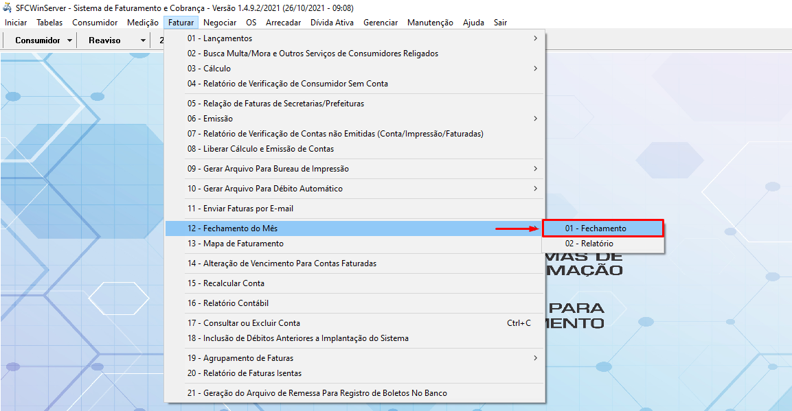Open the dropdown arrow beside Reaviso button

143,40
